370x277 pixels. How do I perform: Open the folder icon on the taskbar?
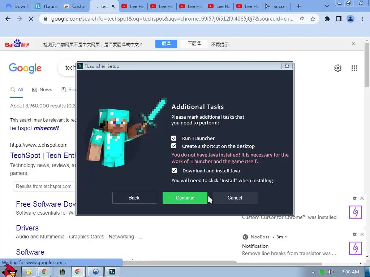29,272
